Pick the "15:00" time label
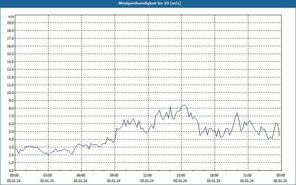Image resolution: width=296 pixels, height=185 pixels. tap(181, 175)
